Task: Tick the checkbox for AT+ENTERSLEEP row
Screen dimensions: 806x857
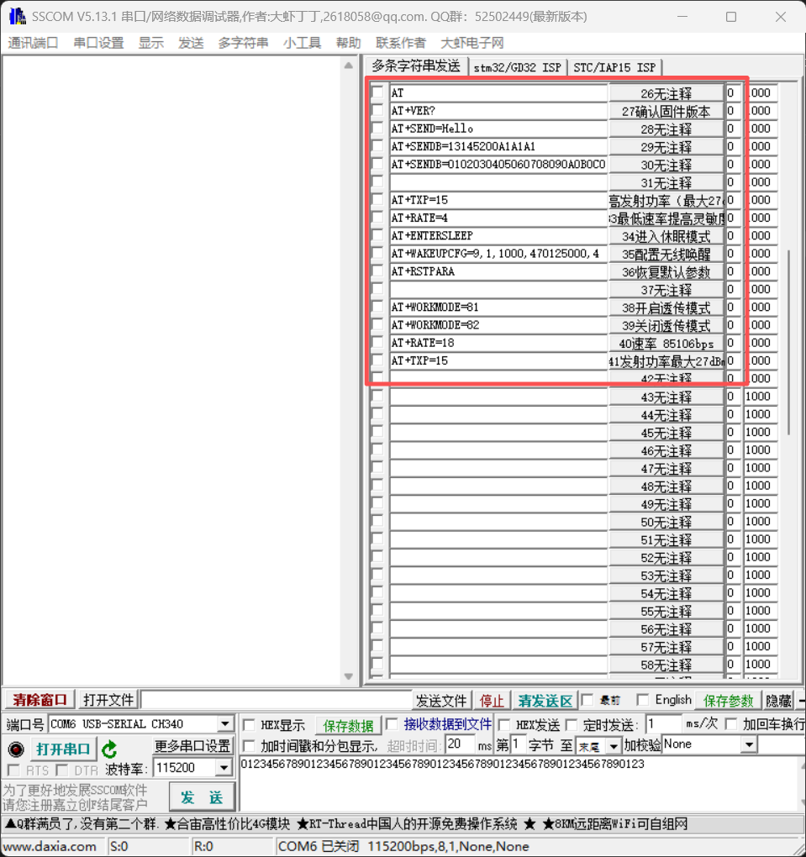Action: tap(377, 235)
